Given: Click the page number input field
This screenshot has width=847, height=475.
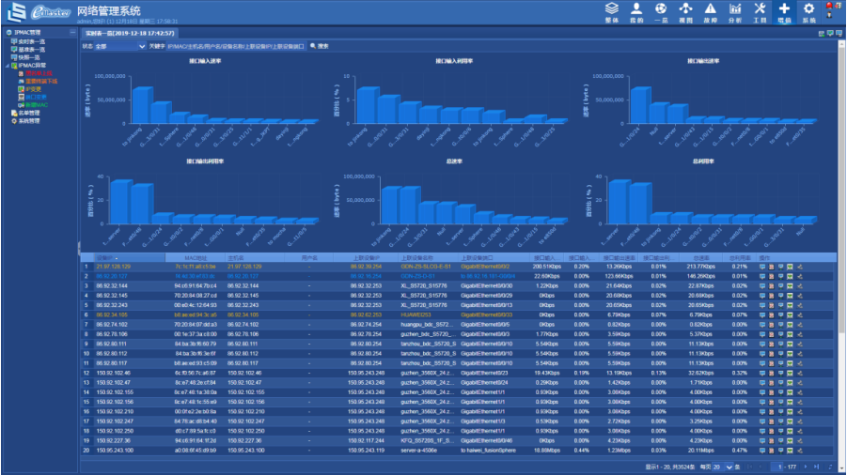Looking at the screenshot, I should [x=778, y=467].
